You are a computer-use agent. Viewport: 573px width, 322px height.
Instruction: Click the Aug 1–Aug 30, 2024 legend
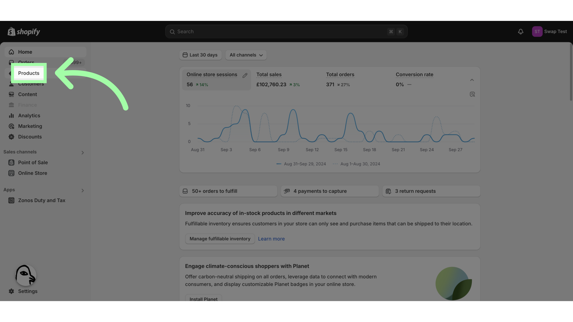coord(356,164)
